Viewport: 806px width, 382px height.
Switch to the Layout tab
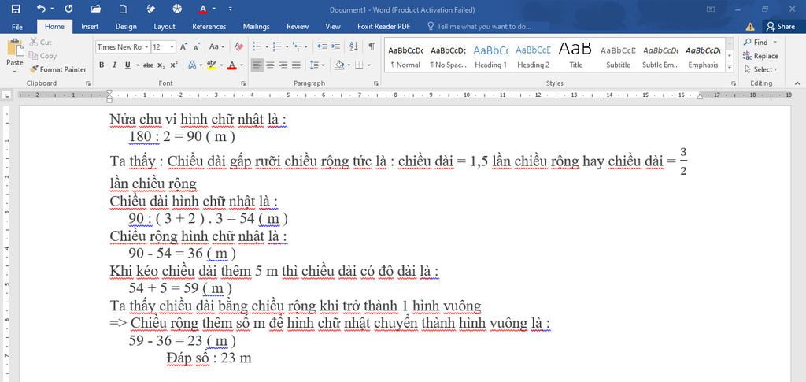tap(165, 27)
